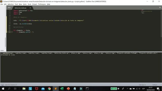
Task: Open the Project menu
Action: [35, 4]
